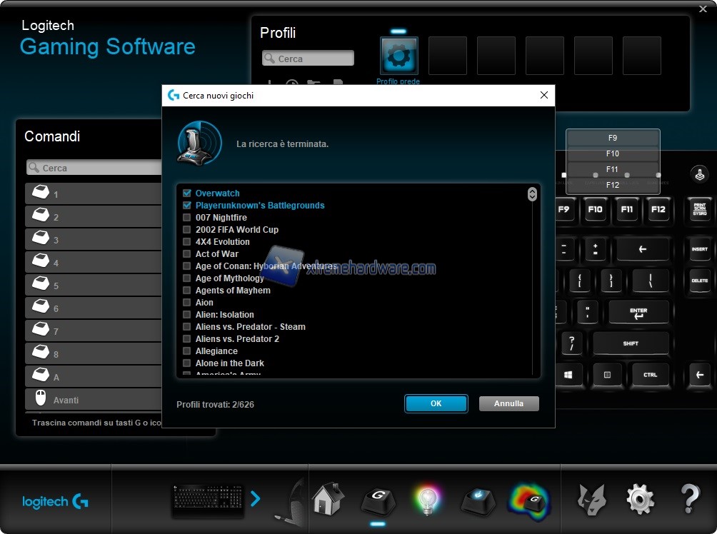Image resolution: width=717 pixels, height=534 pixels.
Task: Uncheck Playerunknown's Battlegrounds checkbox
Action: [187, 206]
